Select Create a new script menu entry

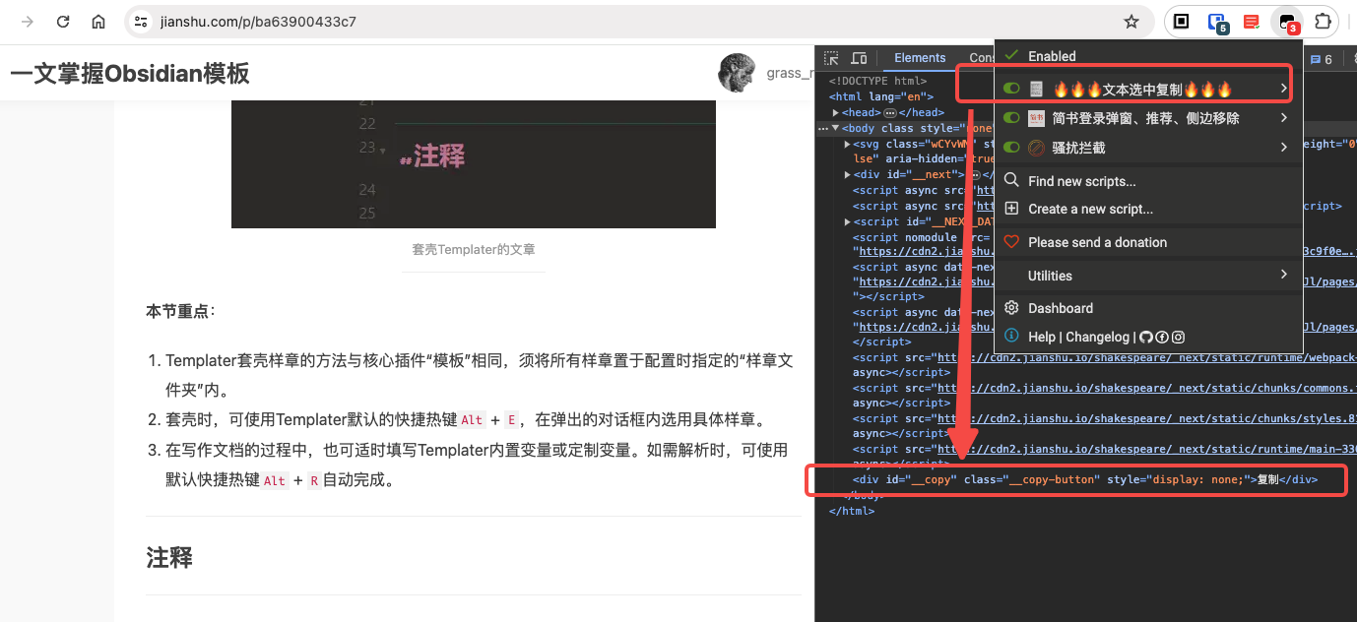pyautogui.click(x=1090, y=209)
